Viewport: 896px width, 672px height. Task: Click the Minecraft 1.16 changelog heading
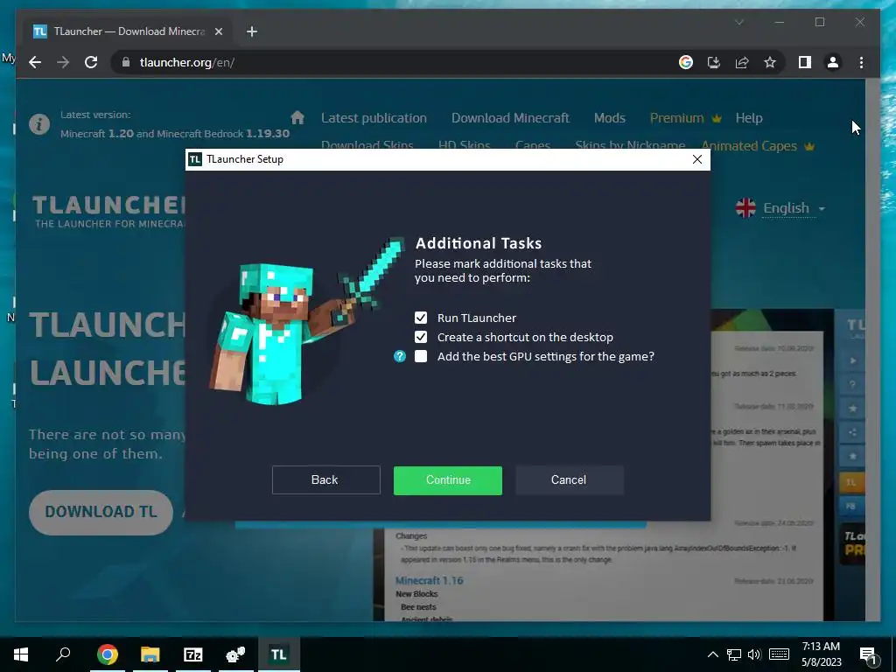(x=429, y=581)
